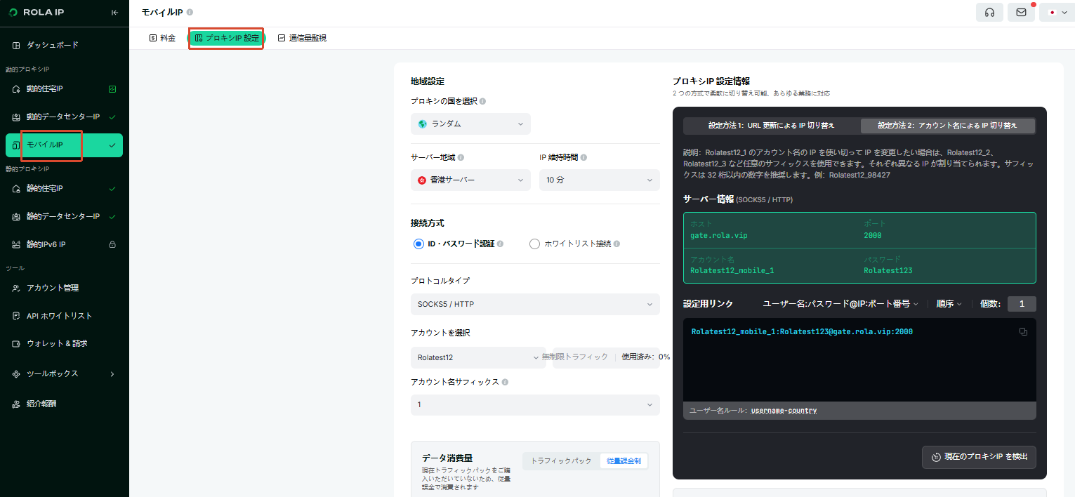1075x497 pixels.
Task: Open SOCKS5 / HTTP protocol dropdown
Action: tap(535, 304)
